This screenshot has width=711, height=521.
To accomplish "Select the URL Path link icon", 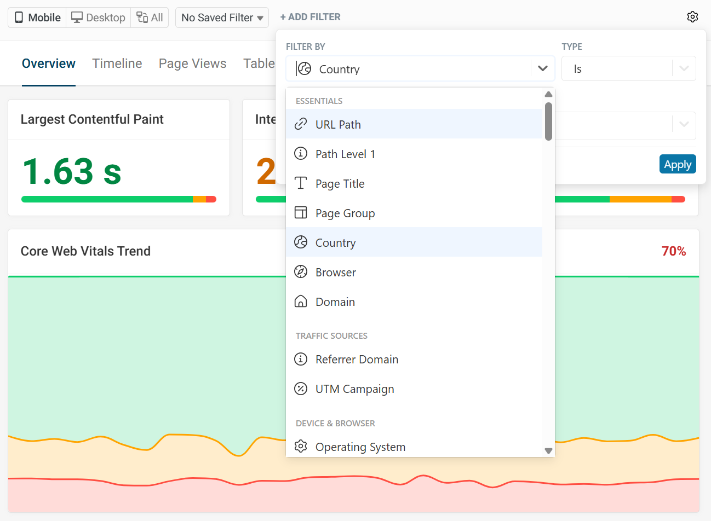I will [x=301, y=124].
